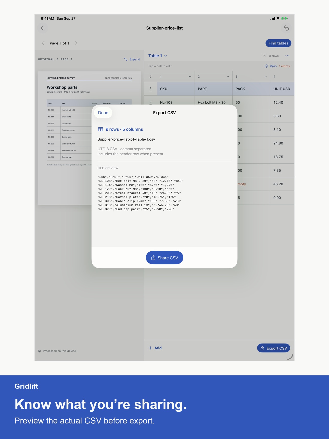The height and width of the screenshot is (439, 329).
Task: Click the Expand original page icon
Action: 126,59
